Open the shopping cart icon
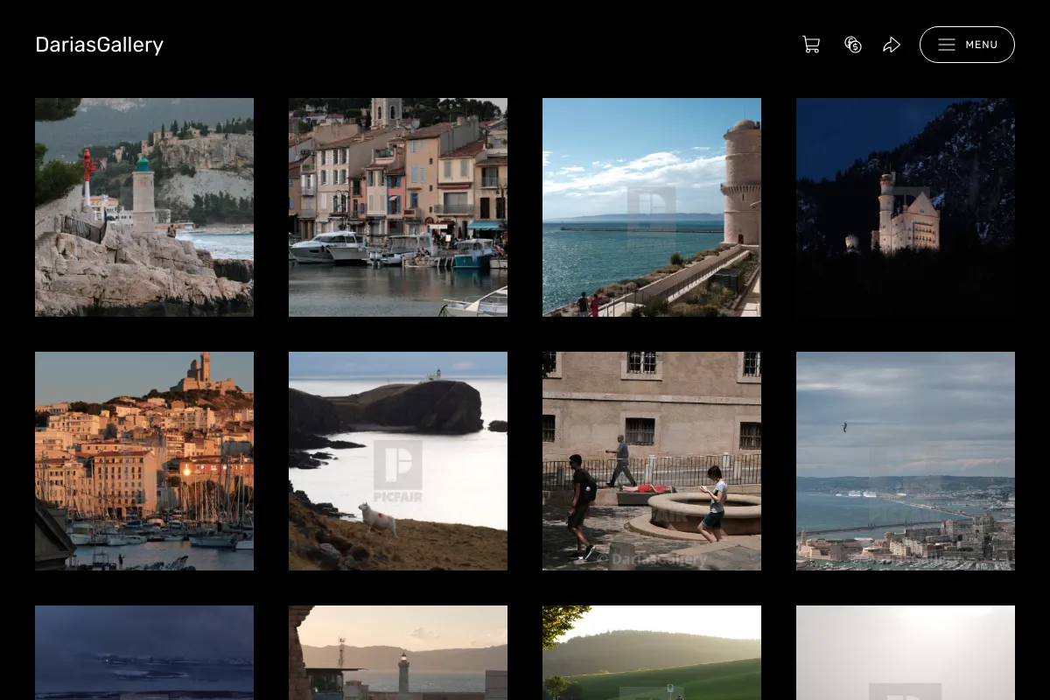This screenshot has width=1050, height=700. [811, 45]
